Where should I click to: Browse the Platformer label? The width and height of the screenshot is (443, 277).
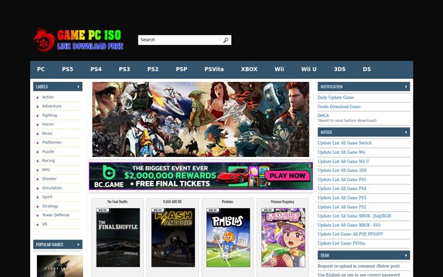52,142
